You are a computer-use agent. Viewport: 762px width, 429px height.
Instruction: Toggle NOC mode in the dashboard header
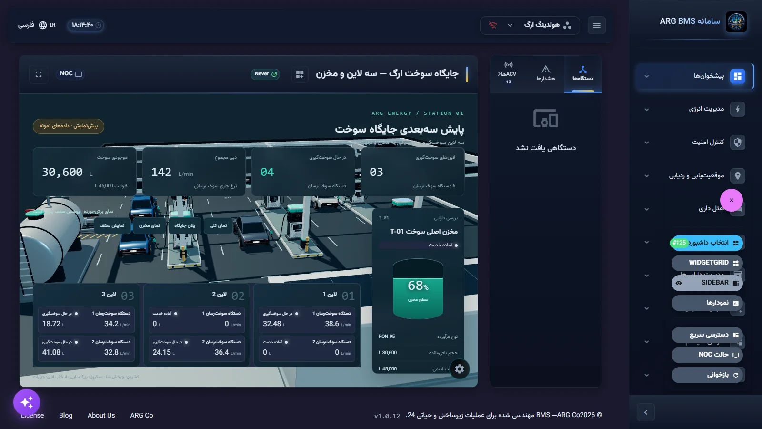point(71,74)
